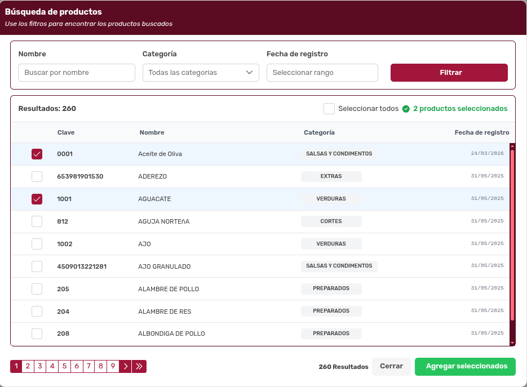This screenshot has width=527, height=387.
Task: Switch to page 9 of results
Action: 113,366
